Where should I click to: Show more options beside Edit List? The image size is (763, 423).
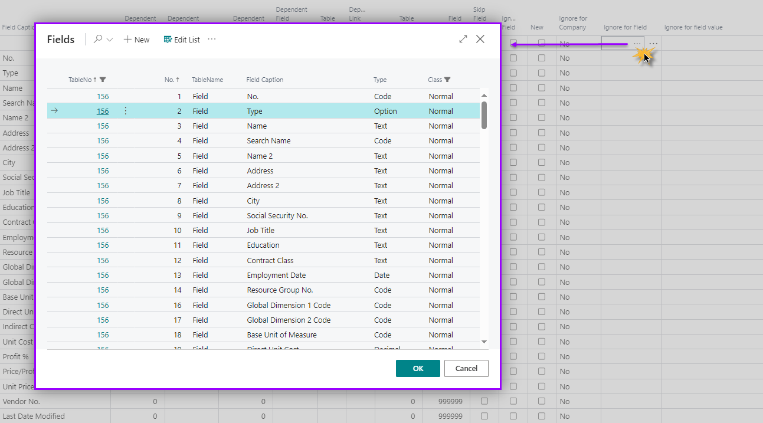[212, 40]
